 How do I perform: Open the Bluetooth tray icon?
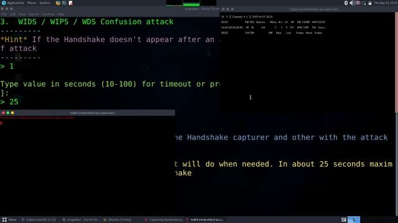346,3
